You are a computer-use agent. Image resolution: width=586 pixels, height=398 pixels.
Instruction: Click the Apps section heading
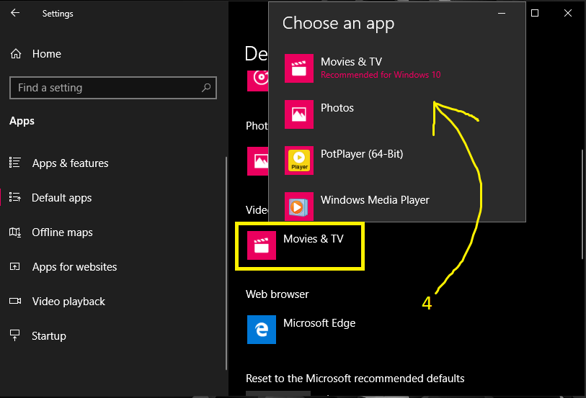click(x=22, y=121)
